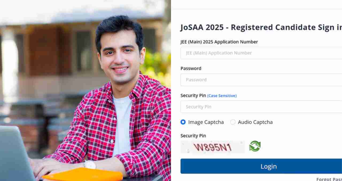342x181 pixels.
Task: Submit the form with the Login button
Action: pyautogui.click(x=261, y=166)
